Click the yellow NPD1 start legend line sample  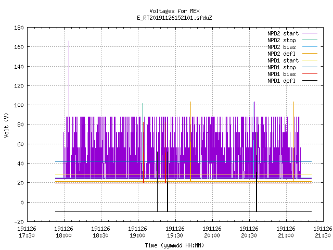(310, 60)
